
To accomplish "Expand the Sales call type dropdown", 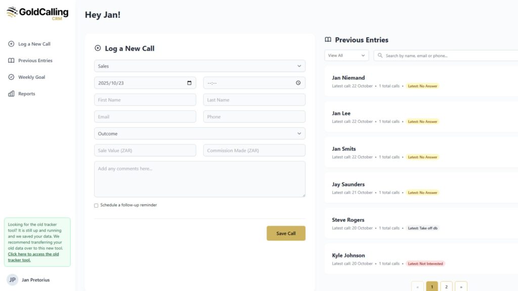I will pyautogui.click(x=199, y=66).
